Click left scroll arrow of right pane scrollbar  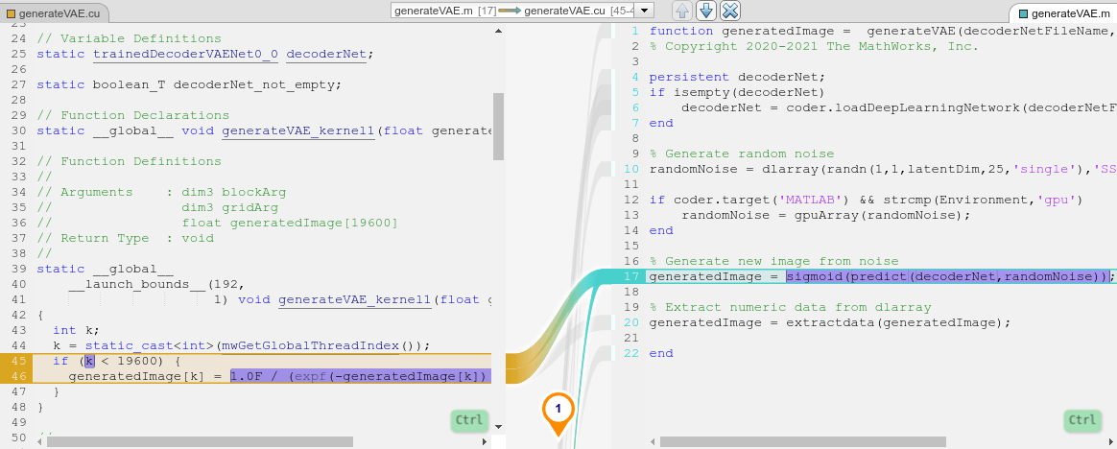coord(654,441)
